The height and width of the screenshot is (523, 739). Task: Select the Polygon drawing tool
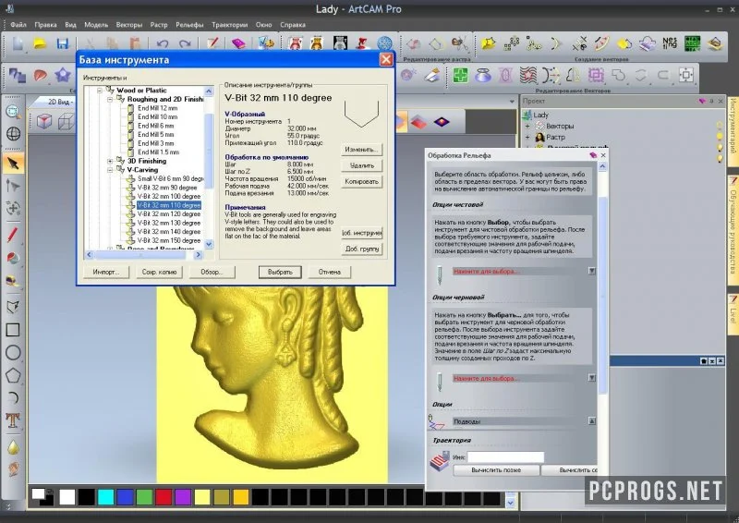tap(13, 375)
